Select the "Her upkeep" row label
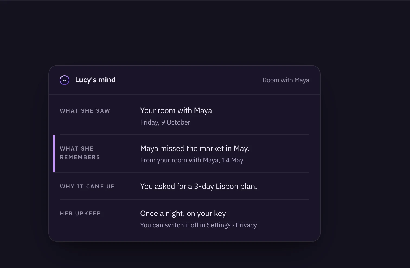 80,214
